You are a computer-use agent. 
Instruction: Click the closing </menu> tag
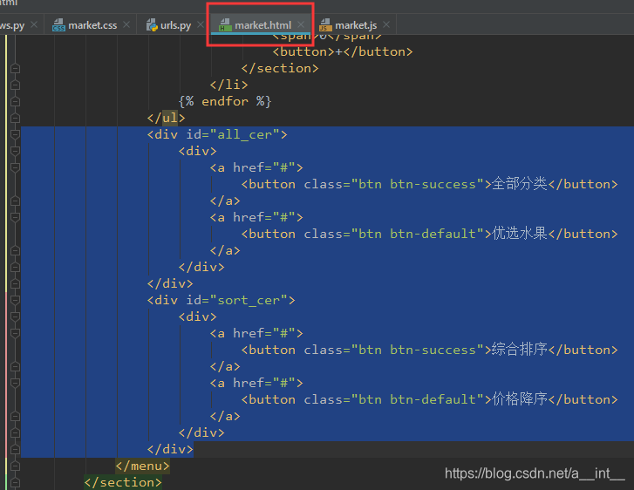[x=142, y=466]
